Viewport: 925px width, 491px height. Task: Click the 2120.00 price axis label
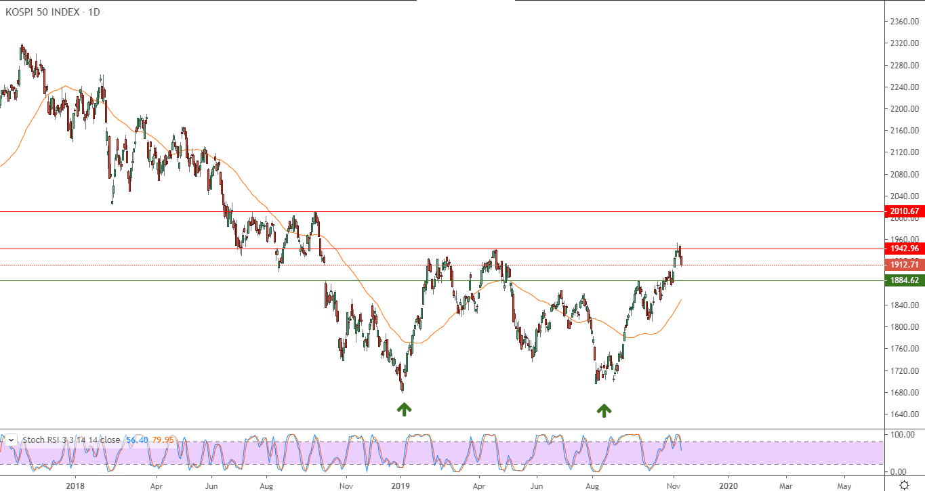pyautogui.click(x=905, y=153)
